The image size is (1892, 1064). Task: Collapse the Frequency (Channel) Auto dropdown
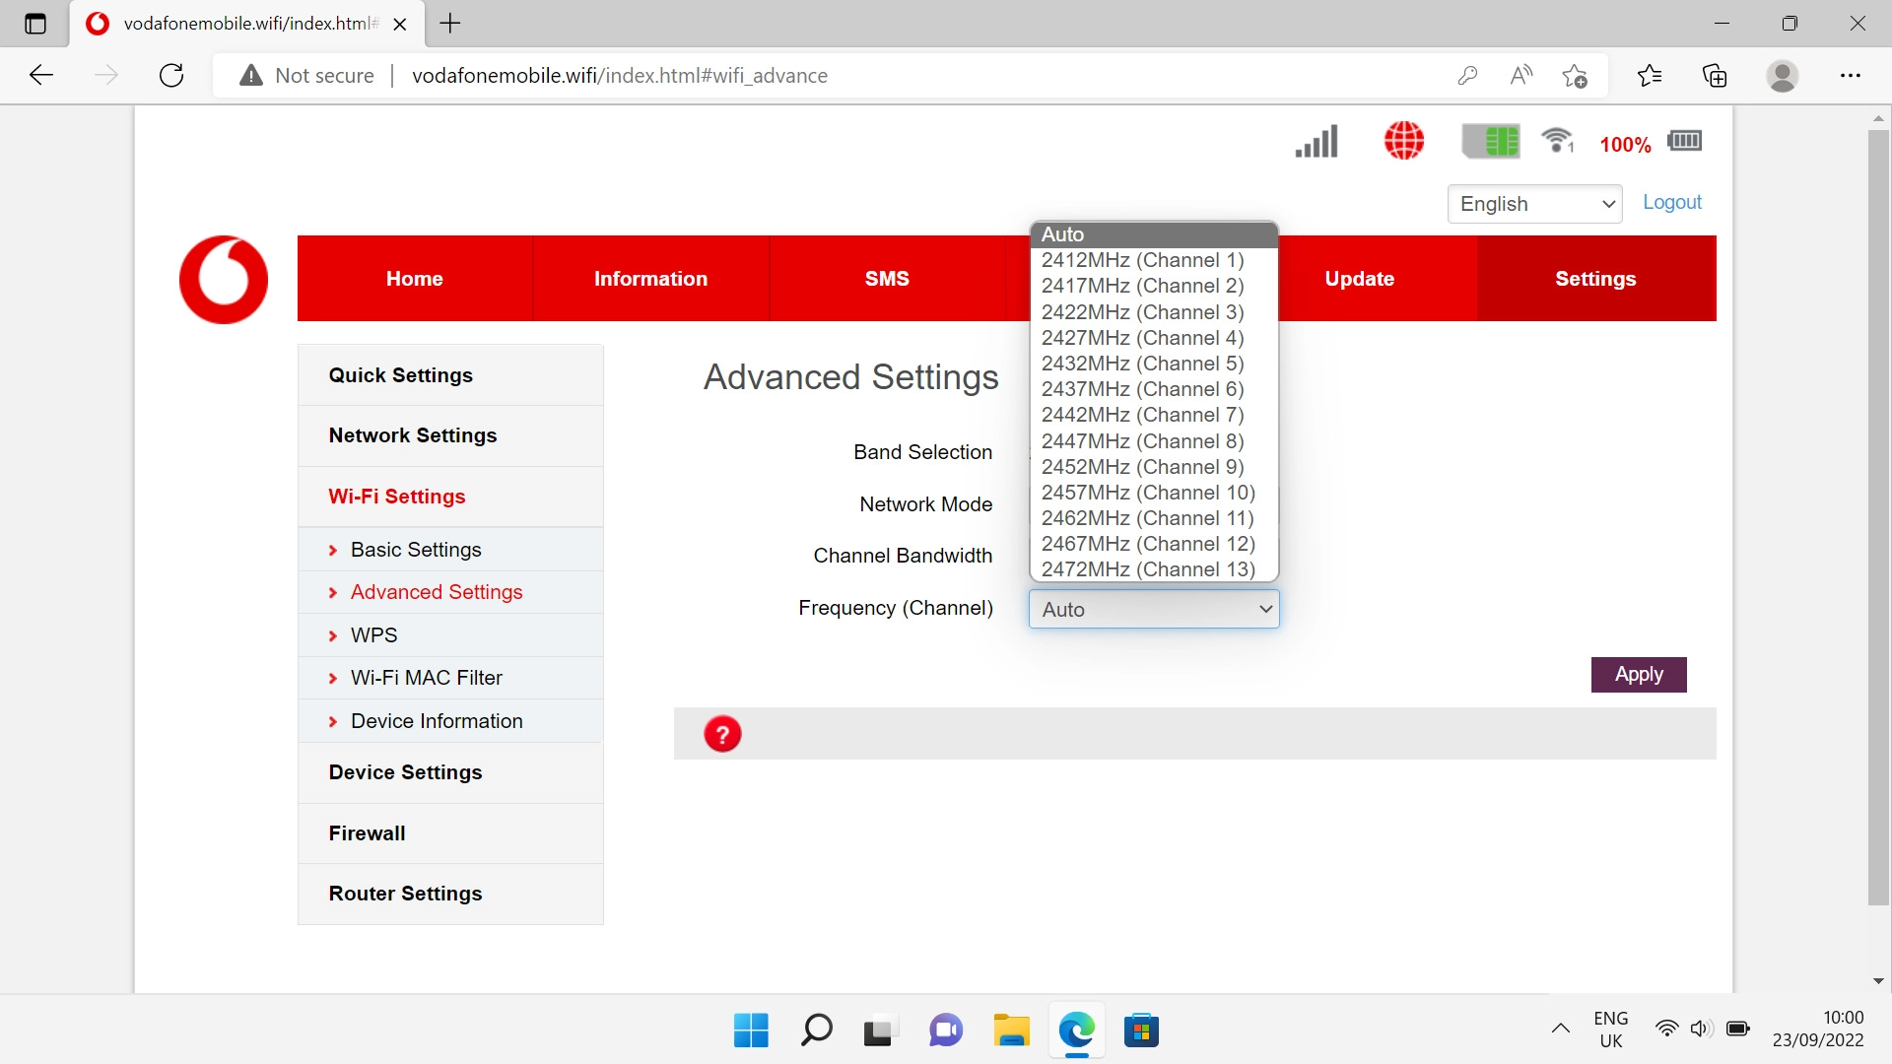tap(1154, 609)
